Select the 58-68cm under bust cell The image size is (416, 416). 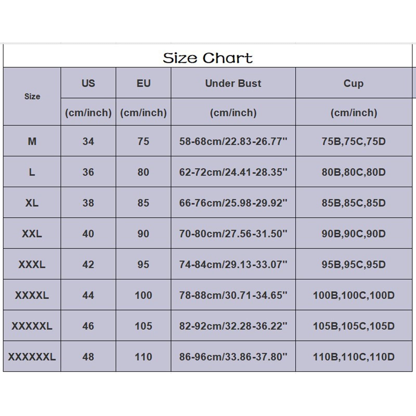(233, 141)
